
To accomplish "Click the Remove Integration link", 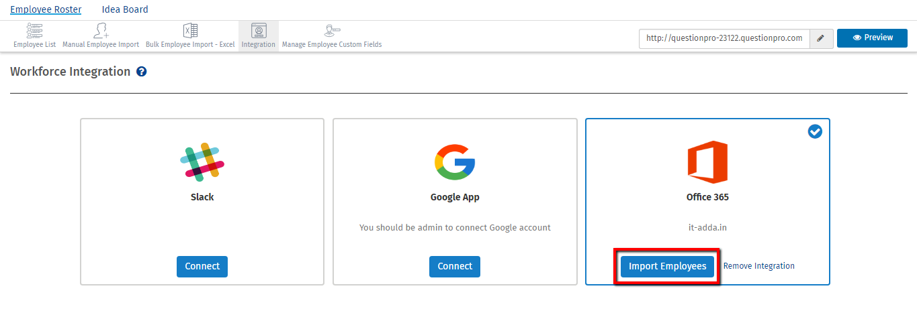I will click(x=759, y=266).
